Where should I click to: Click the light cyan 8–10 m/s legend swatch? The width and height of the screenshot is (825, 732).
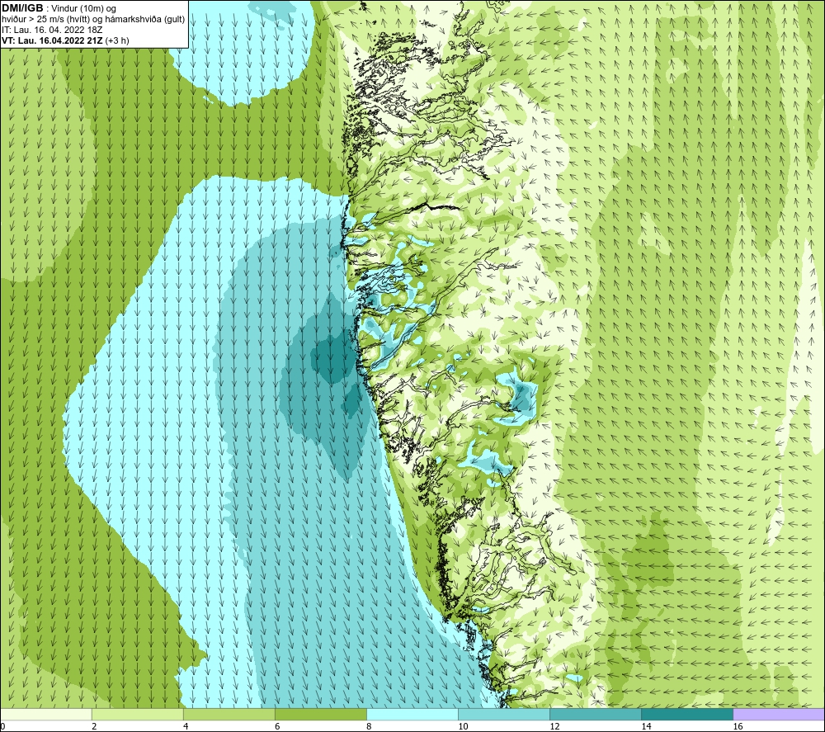tap(412, 714)
